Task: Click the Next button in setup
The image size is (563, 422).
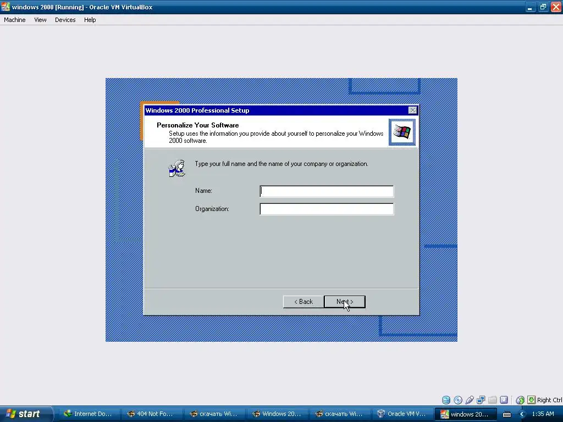Action: click(x=345, y=302)
